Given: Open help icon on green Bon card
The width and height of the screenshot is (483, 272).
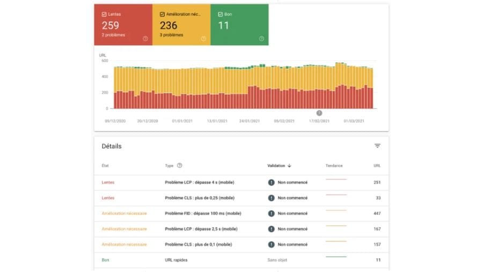Looking at the screenshot, I should [x=261, y=39].
